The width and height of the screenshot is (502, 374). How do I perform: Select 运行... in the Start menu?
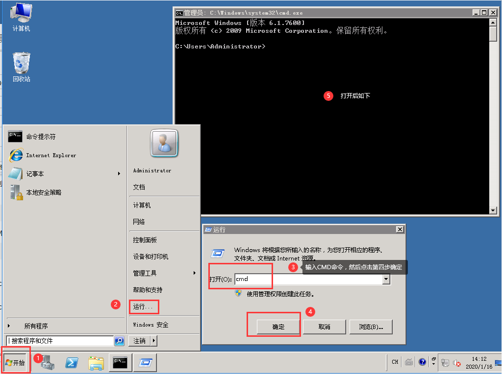click(143, 306)
